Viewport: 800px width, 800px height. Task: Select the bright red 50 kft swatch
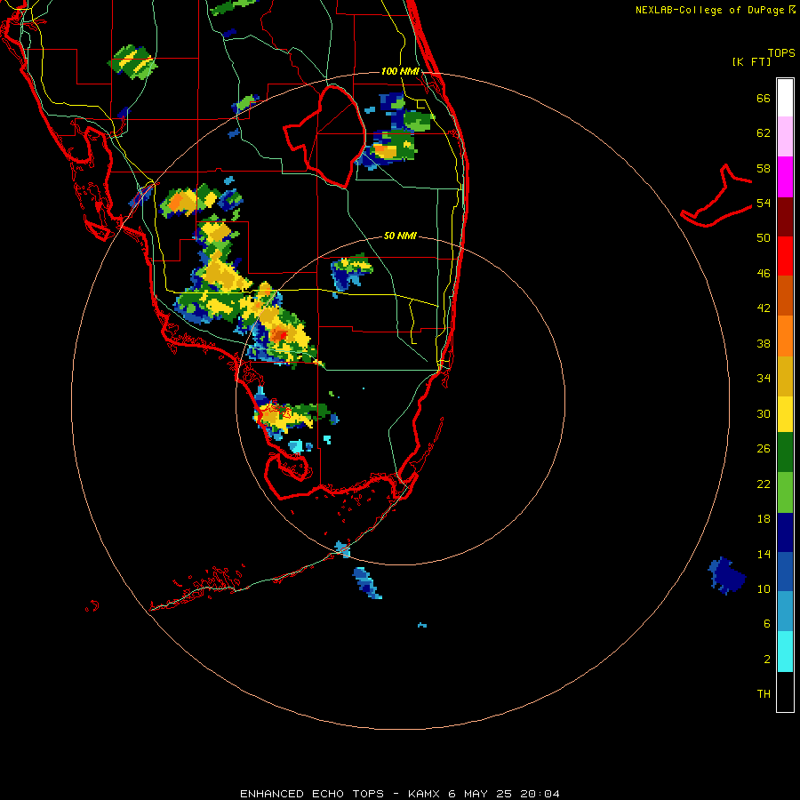[785, 257]
